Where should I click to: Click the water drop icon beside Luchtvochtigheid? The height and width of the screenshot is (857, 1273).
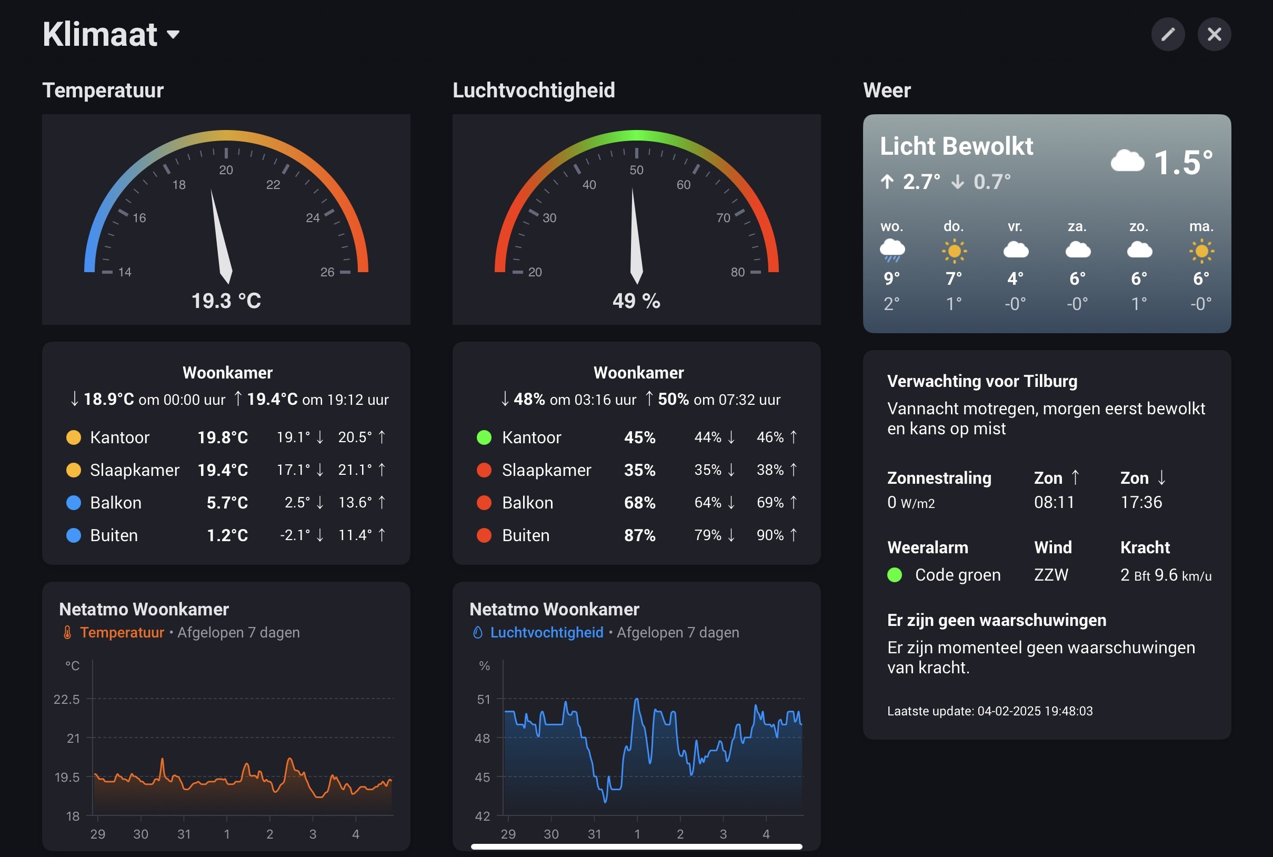[477, 632]
